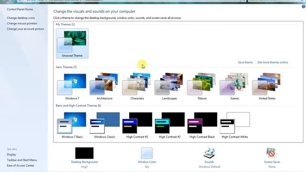Click the Save theme link
The height and width of the screenshot is (172, 306).
click(x=245, y=63)
